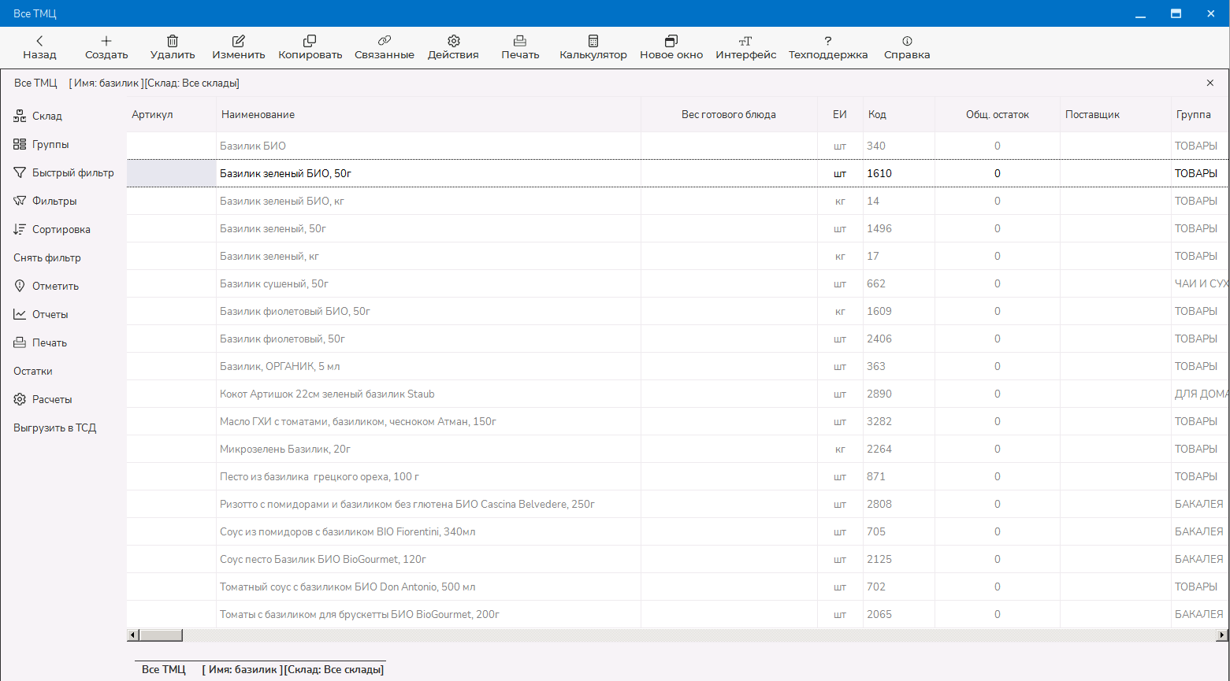Select row Базилик БИО
The image size is (1230, 681).
pos(678,146)
